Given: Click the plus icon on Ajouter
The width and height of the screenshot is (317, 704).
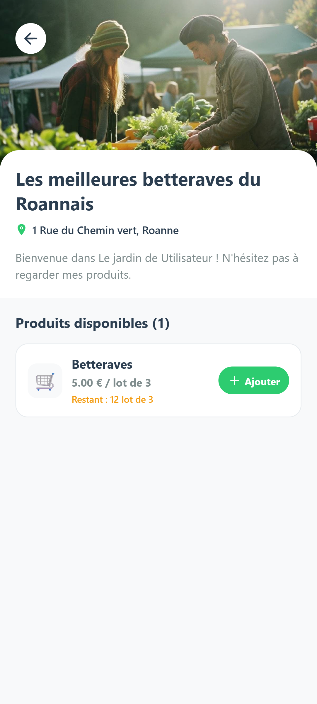Looking at the screenshot, I should click(234, 381).
